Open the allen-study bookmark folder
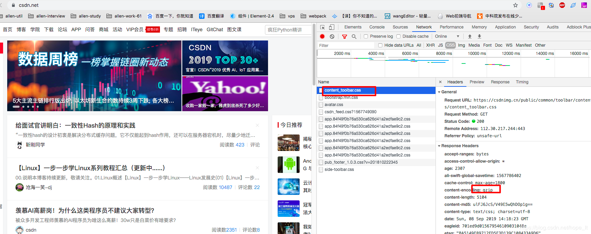 86,16
